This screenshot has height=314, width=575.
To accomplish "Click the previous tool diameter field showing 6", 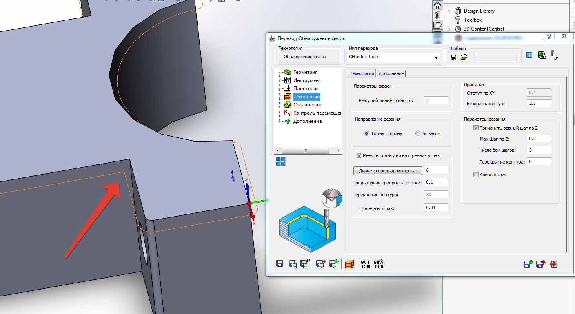I will click(436, 170).
